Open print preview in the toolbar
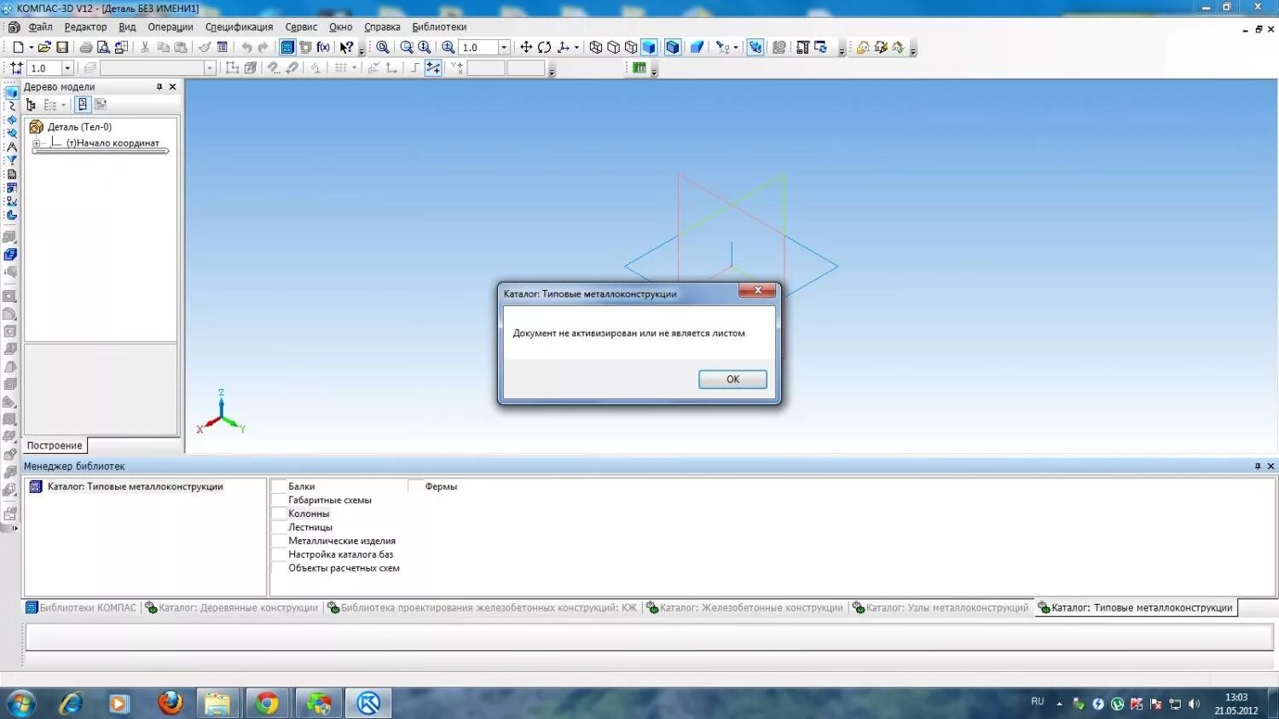Viewport: 1279px width, 719px height. pos(103,48)
